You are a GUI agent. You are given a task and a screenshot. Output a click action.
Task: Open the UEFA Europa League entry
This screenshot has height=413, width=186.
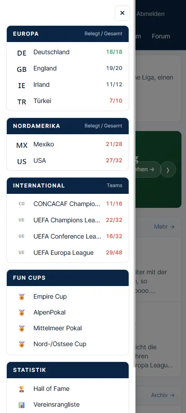(68, 253)
